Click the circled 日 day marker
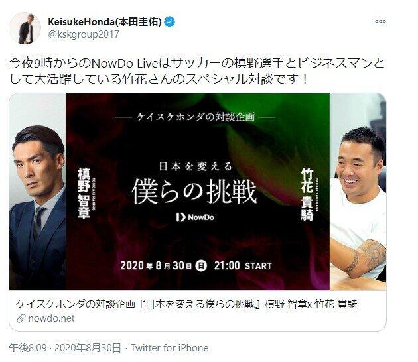418x362 pixels. point(201,266)
